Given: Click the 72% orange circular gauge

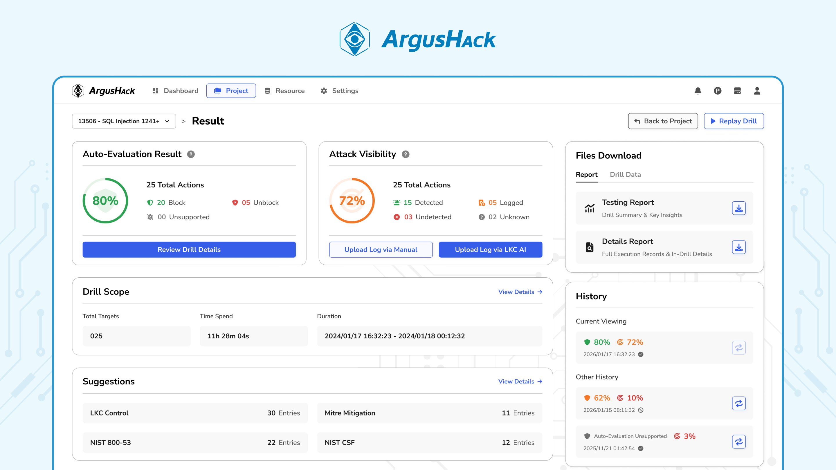Looking at the screenshot, I should (352, 201).
